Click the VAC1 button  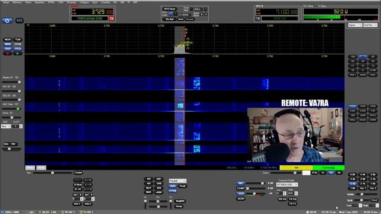pyautogui.click(x=77, y=204)
